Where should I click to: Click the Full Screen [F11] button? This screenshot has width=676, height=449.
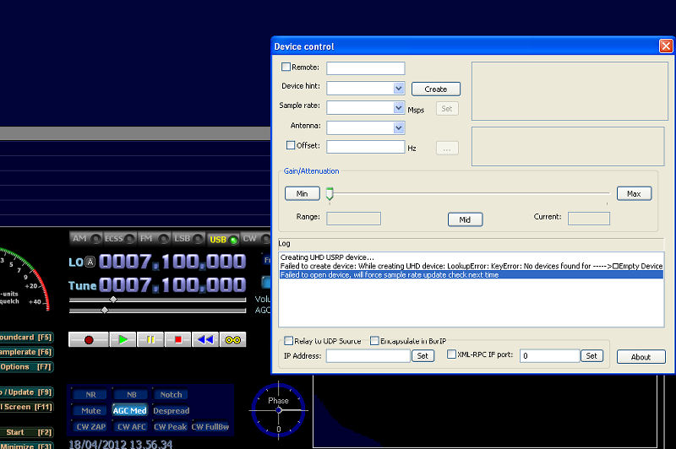[26, 407]
